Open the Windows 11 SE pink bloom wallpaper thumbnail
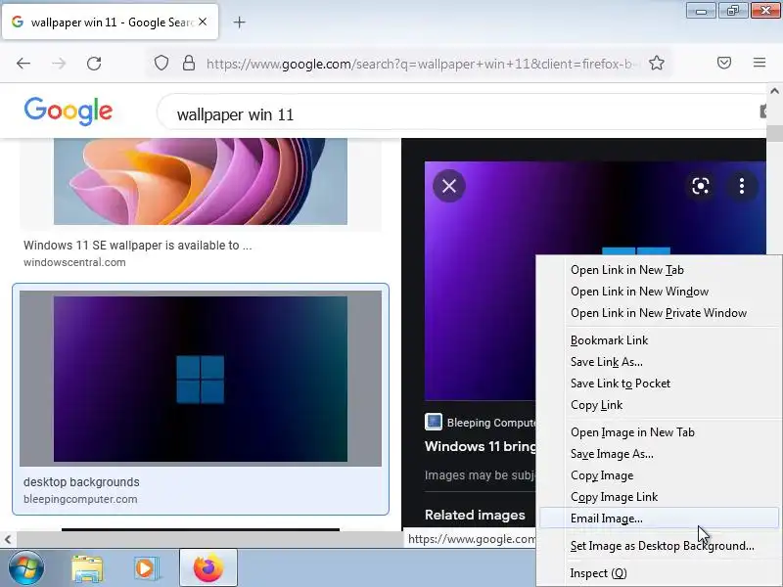783x587 pixels. coord(201,182)
